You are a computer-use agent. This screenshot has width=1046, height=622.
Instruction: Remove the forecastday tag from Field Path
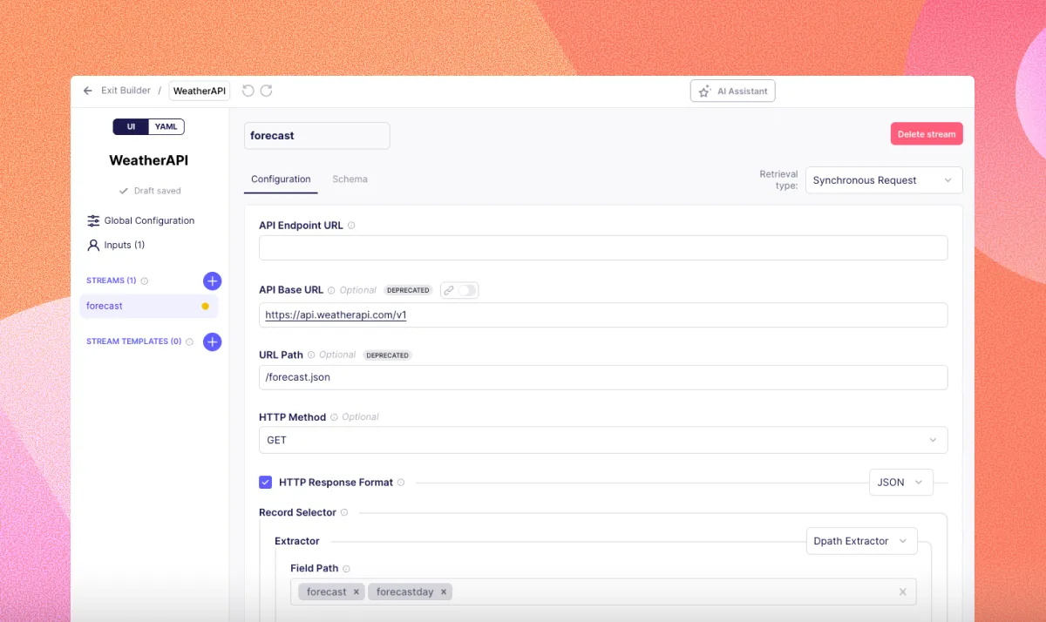[x=443, y=592]
